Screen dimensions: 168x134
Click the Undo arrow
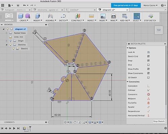[x=25, y=5]
